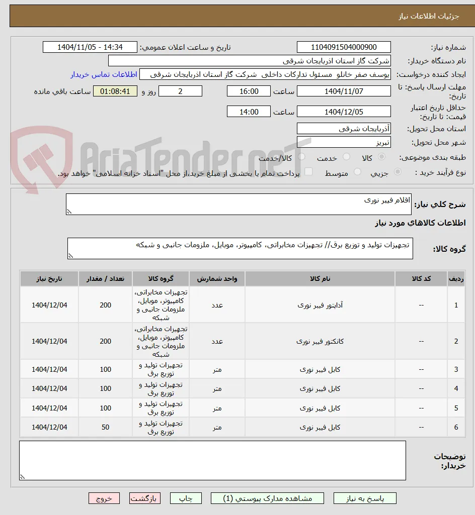Screen dimensions: 475x515
Task: Click the ردیف column header
Action: [456, 278]
